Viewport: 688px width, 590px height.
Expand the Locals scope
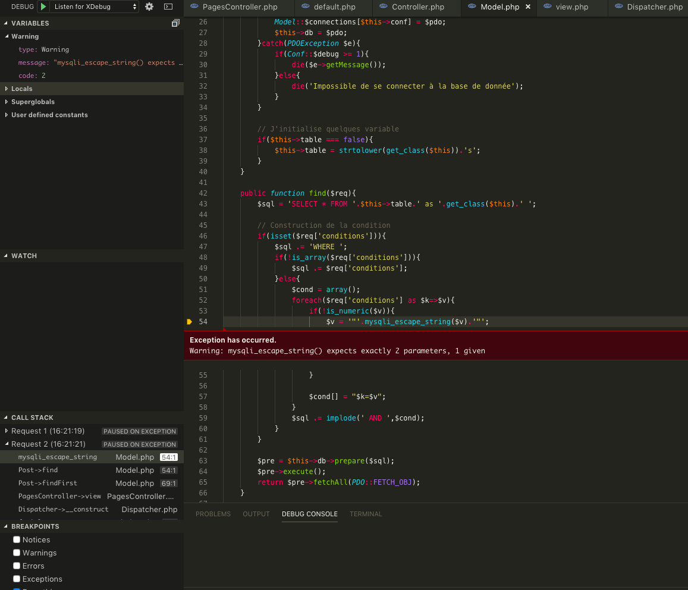pyautogui.click(x=7, y=89)
